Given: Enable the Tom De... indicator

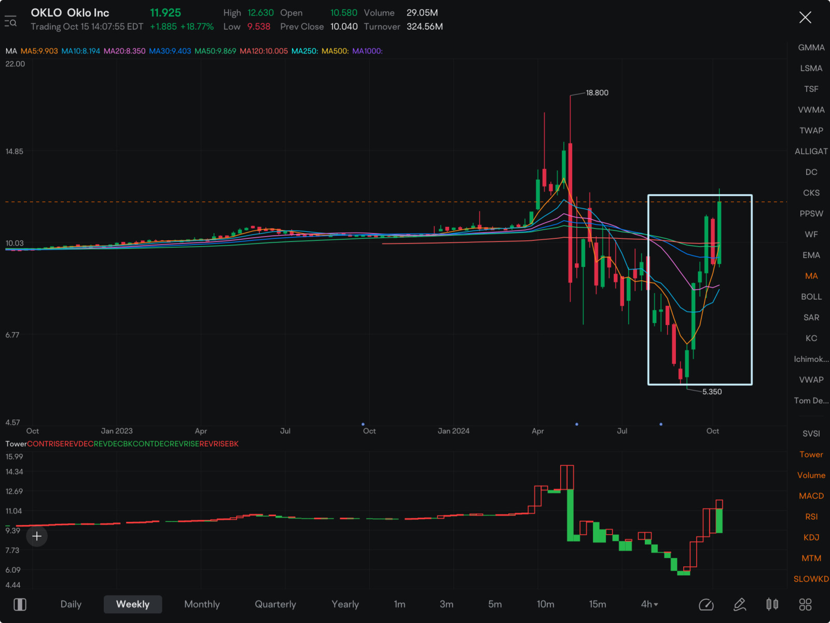Looking at the screenshot, I should (x=811, y=400).
